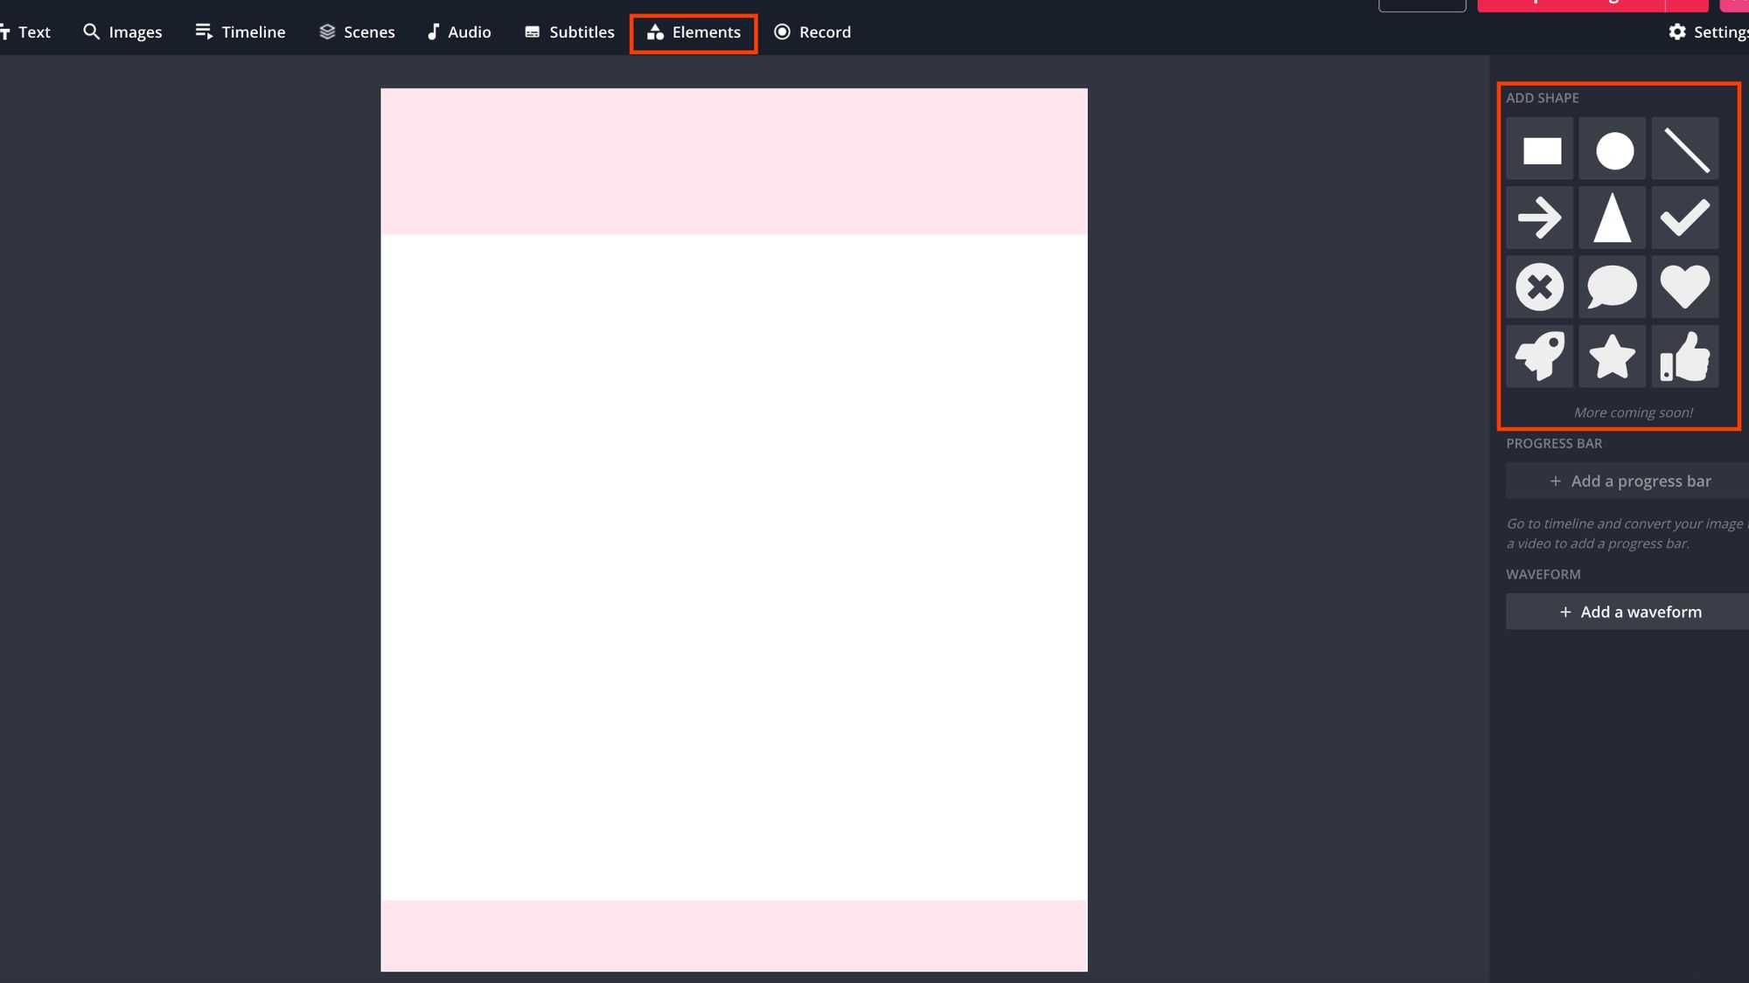
Task: Insert the diagonal line shape
Action: [1685, 150]
